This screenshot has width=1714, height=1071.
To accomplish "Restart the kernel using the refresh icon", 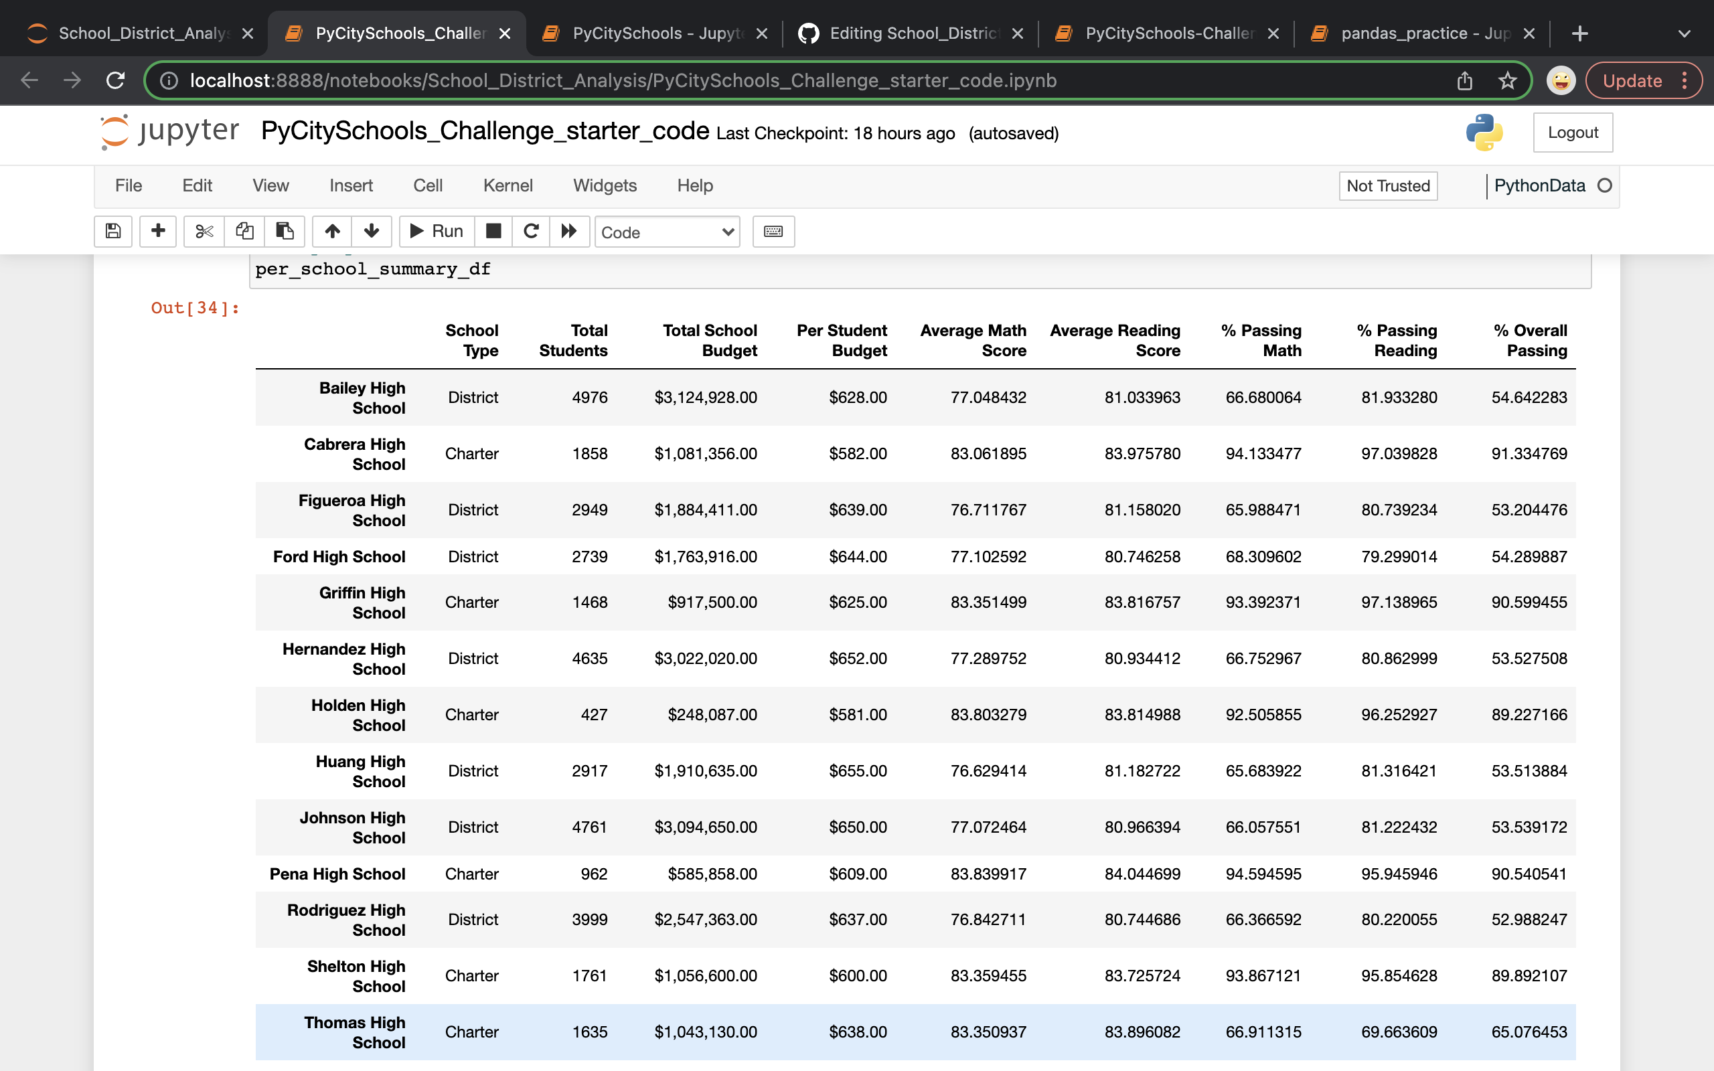I will pyautogui.click(x=530, y=232).
